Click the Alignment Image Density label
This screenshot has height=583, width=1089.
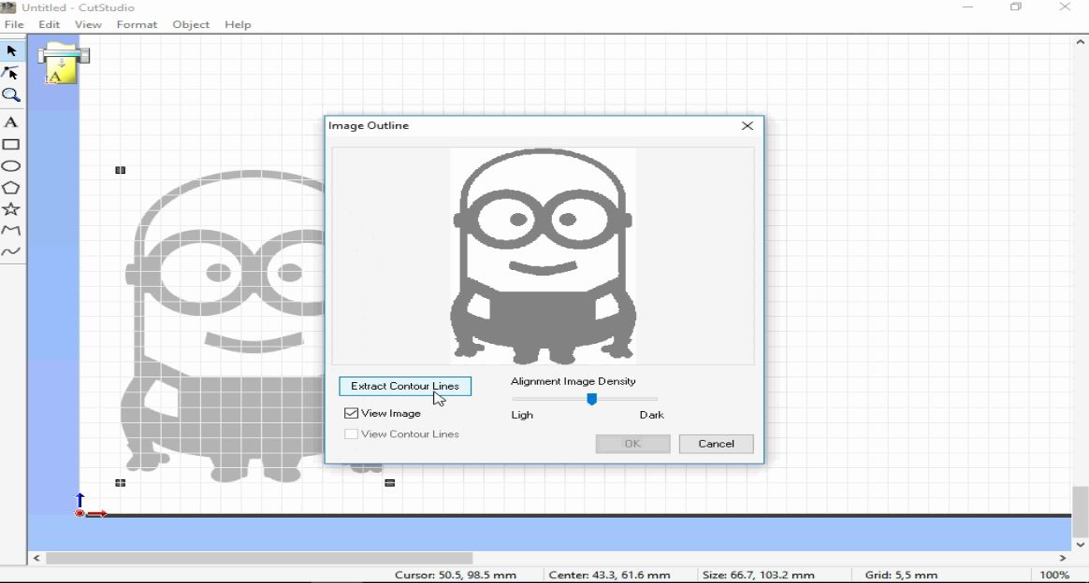(573, 381)
